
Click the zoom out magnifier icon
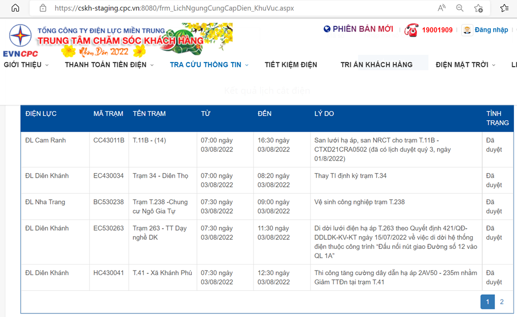coord(460,8)
